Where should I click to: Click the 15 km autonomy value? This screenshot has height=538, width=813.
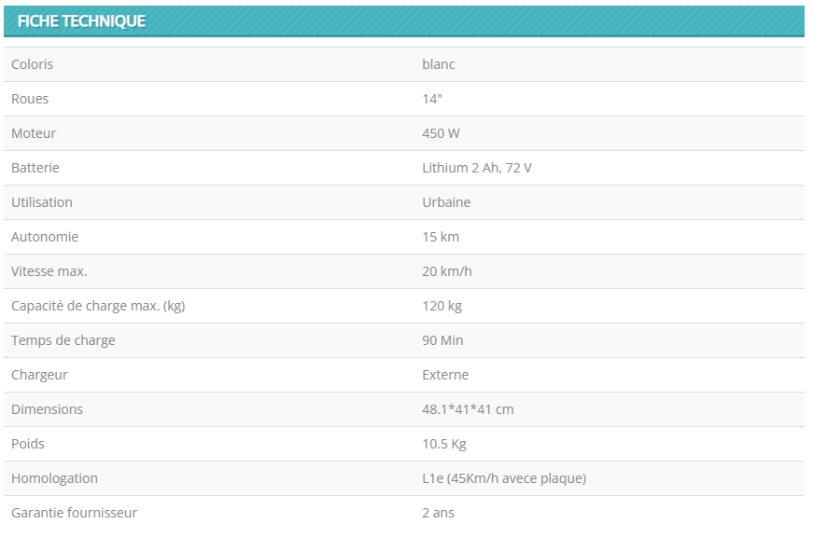(x=441, y=237)
